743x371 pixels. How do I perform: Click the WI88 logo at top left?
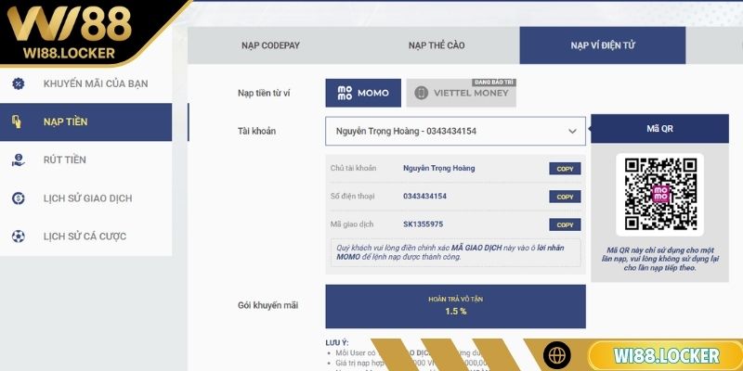coord(69,32)
